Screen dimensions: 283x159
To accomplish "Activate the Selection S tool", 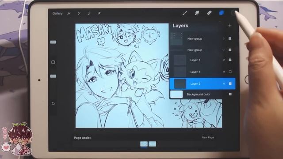I will [89, 13].
